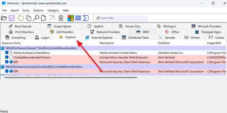227x113 pixels.
Task: Open the Search menu
Action: (x=15, y=10)
